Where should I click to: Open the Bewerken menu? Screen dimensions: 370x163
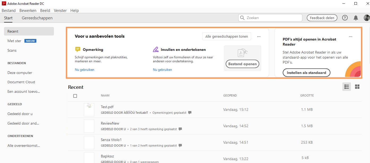point(28,11)
